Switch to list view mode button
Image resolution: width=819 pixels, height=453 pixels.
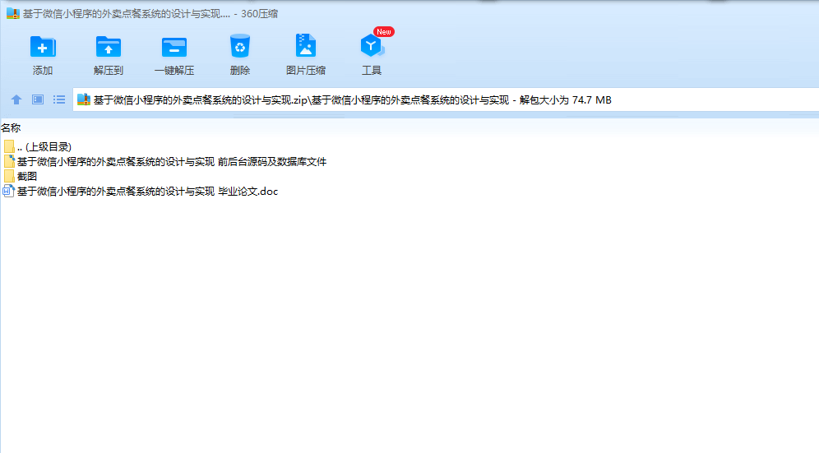point(59,99)
